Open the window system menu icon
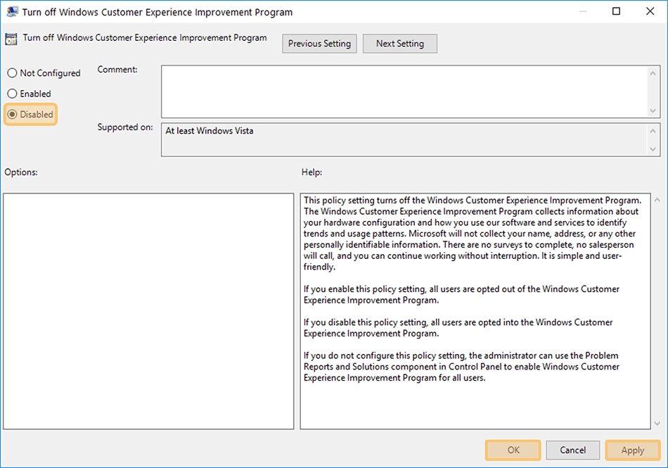Image resolution: width=668 pixels, height=468 pixels. (x=12, y=11)
